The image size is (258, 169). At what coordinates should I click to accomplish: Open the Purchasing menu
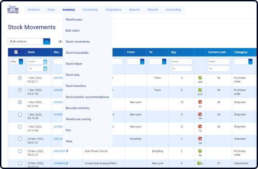click(90, 9)
